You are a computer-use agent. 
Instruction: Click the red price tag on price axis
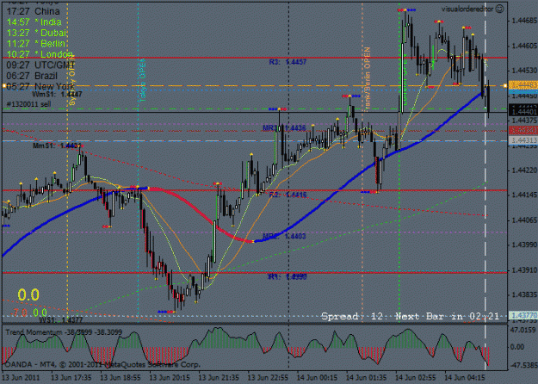[523, 130]
